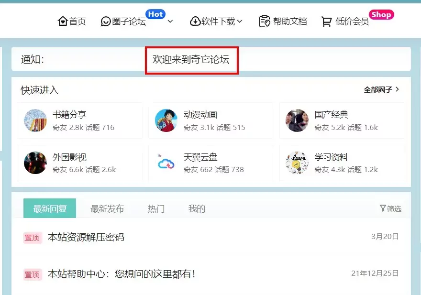Click the 学习资料 learn doodle icon
Viewport: 421px width, 295px height.
click(297, 163)
